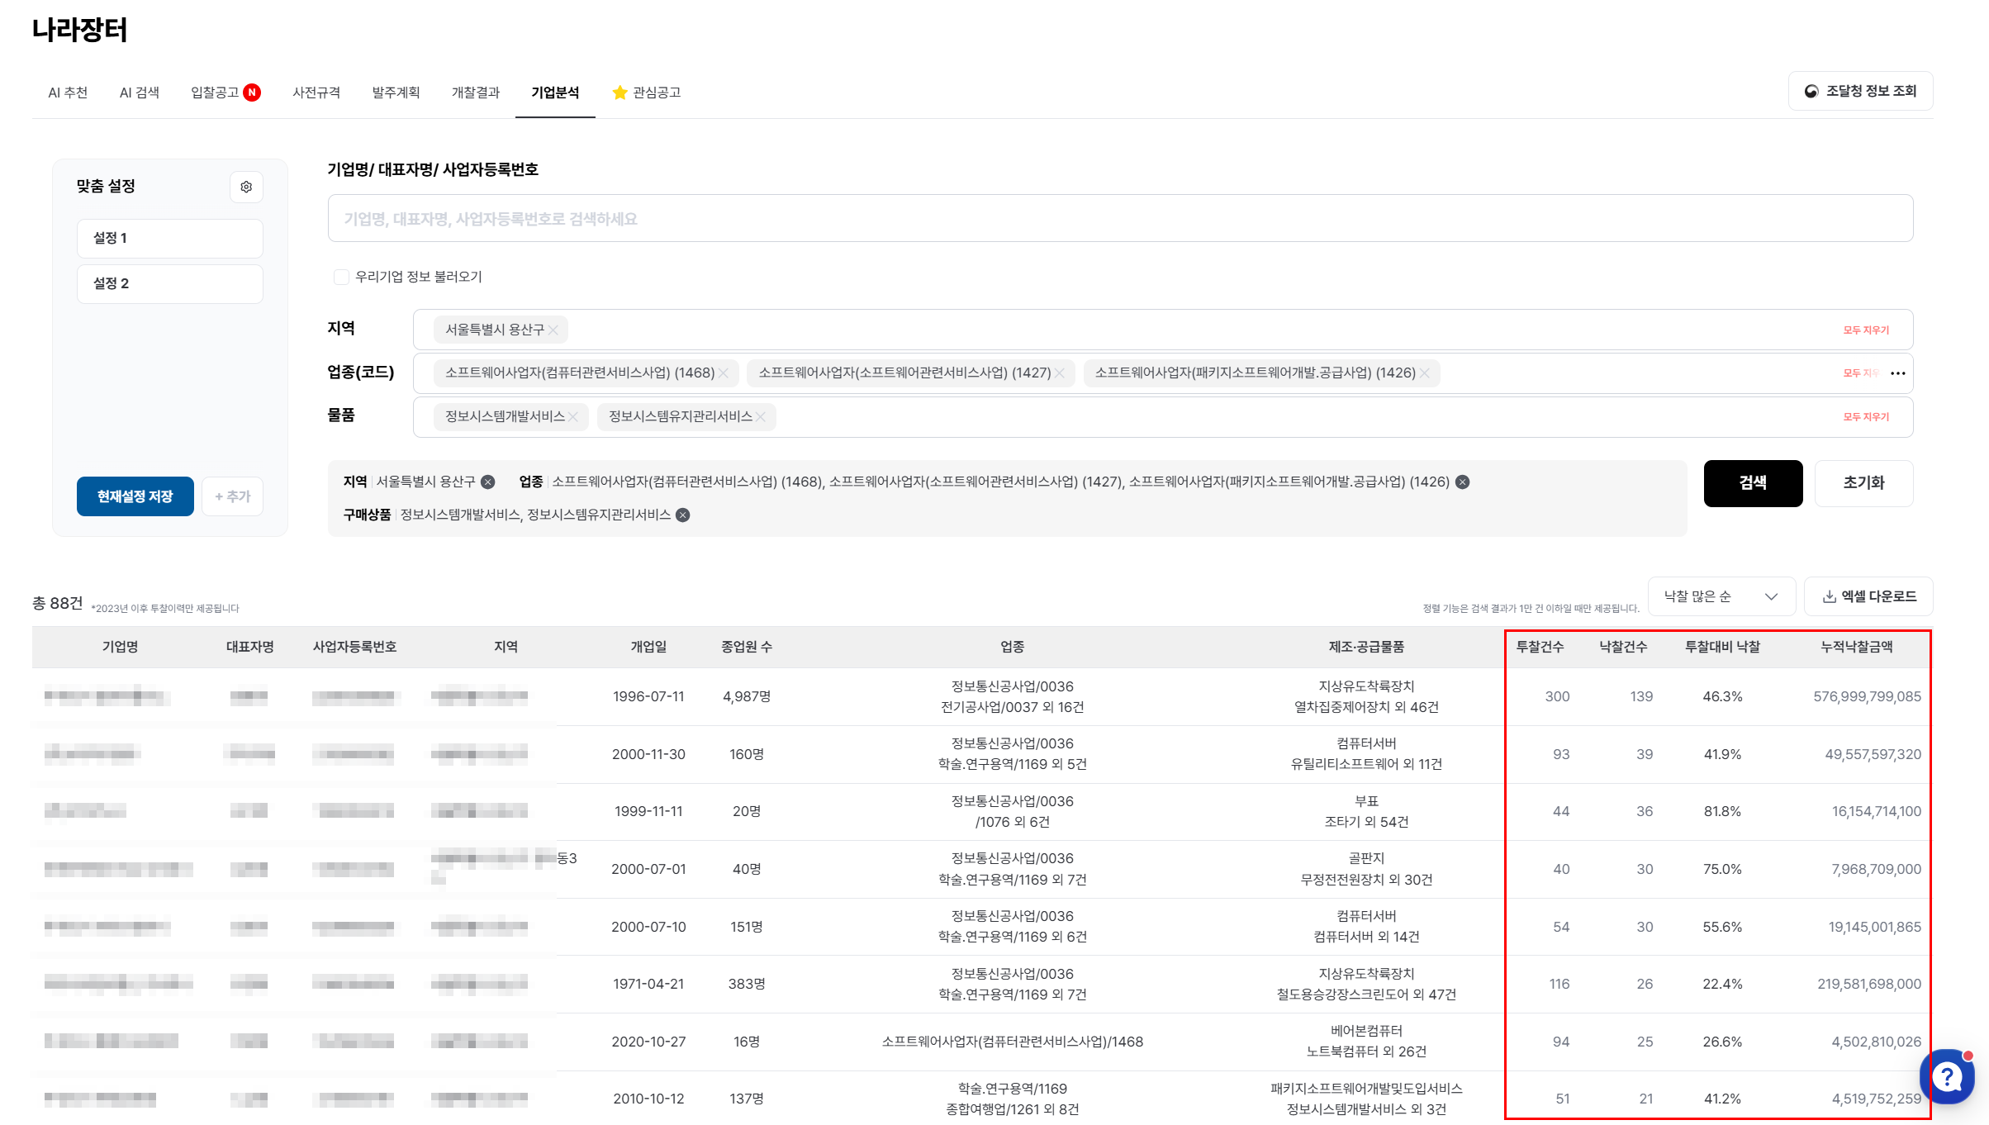Remove industry tag with code 1468
Screen dimensions: 1989x1125
click(x=724, y=373)
